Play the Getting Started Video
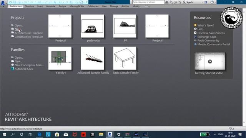Image resolution: width=246 pixels, height=138 pixels. point(210,61)
